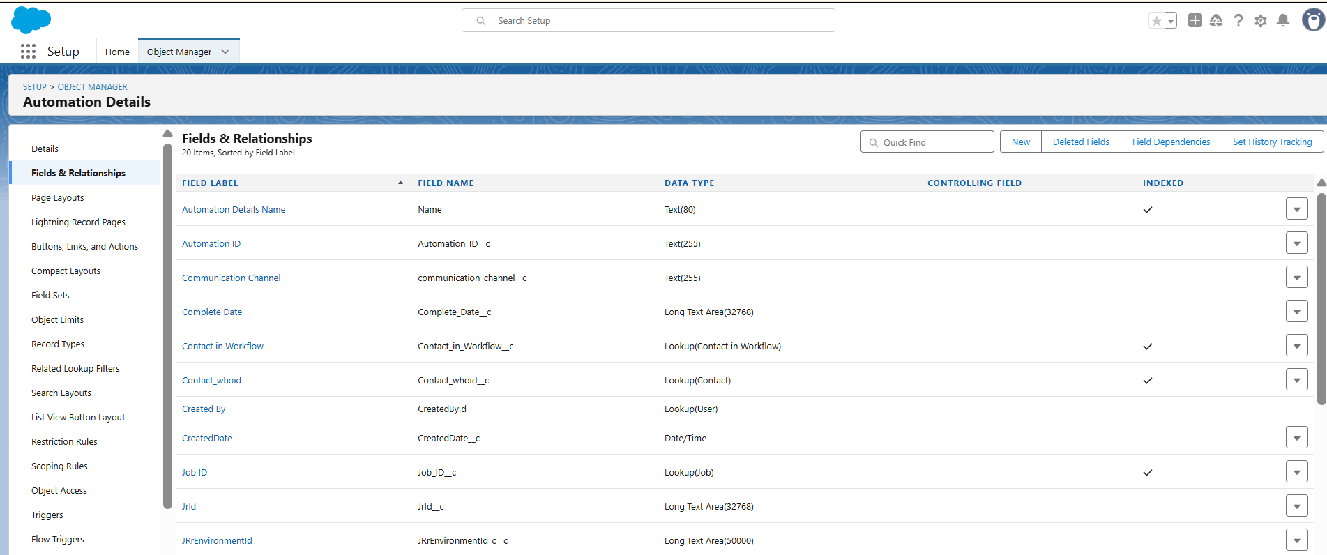Open the Automation ID field link
Screen dimensions: 1327x555
(x=211, y=243)
